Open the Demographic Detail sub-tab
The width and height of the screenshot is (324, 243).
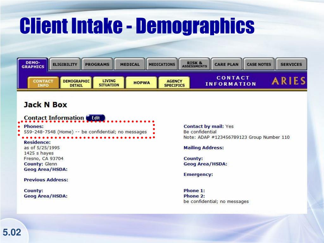coord(76,83)
